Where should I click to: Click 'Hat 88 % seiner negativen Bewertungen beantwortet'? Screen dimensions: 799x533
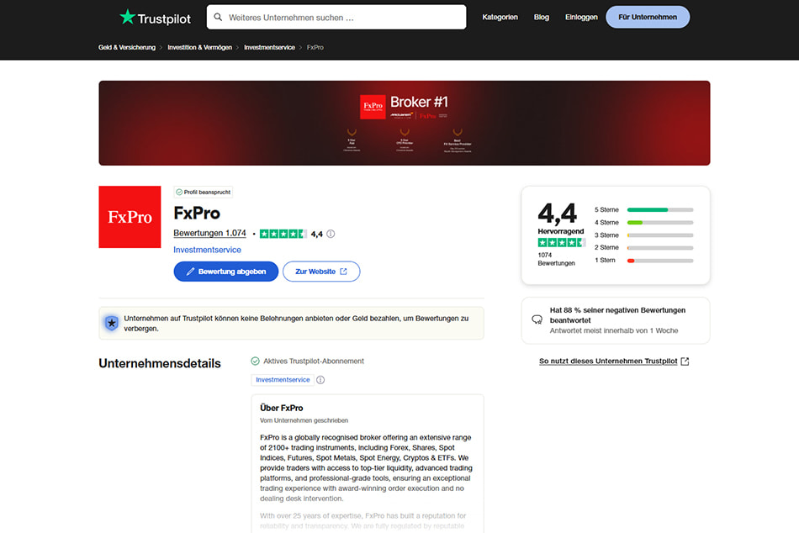[x=617, y=315]
